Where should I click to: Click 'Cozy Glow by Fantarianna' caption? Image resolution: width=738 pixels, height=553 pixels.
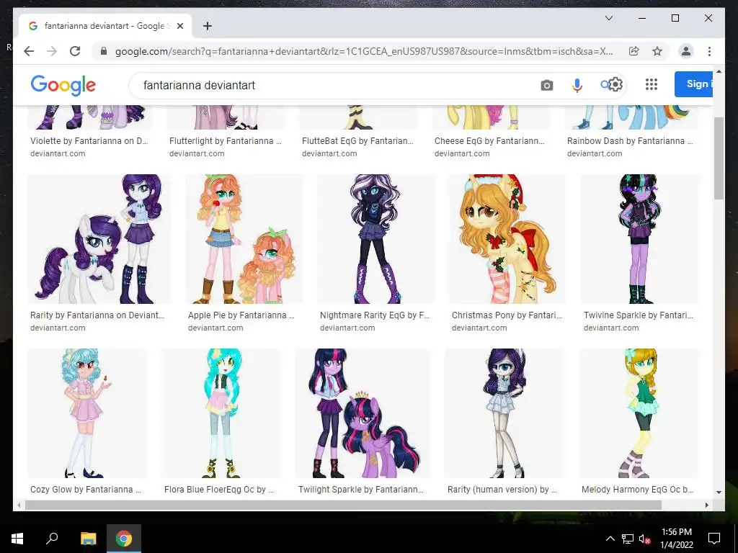click(x=86, y=490)
